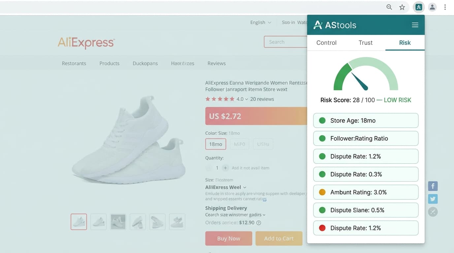Expand the AlliExress Weel section
The image size is (454, 253).
tap(226, 187)
